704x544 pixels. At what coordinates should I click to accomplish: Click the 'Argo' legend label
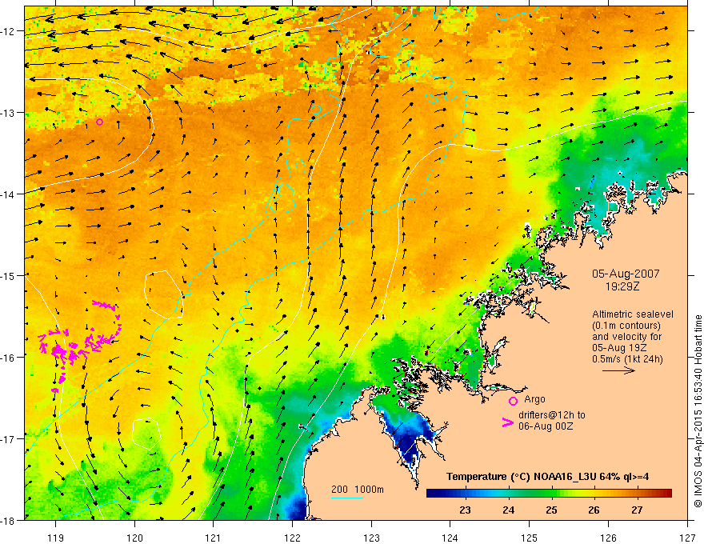pyautogui.click(x=534, y=399)
